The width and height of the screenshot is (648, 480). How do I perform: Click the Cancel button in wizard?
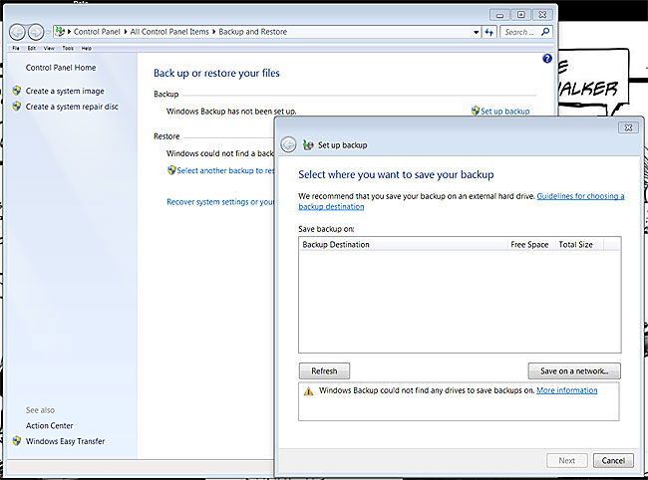tap(613, 460)
